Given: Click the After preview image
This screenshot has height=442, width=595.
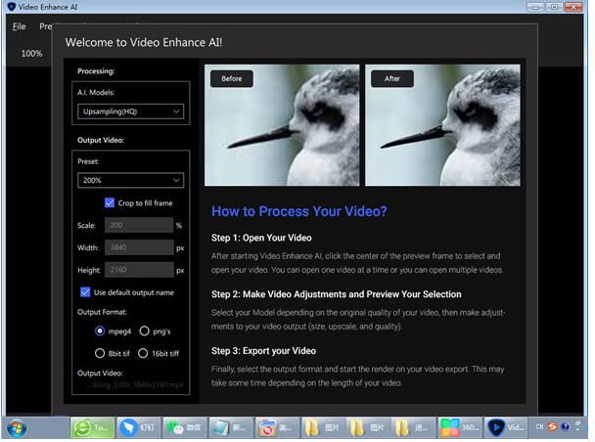Looking at the screenshot, I should (x=442, y=125).
